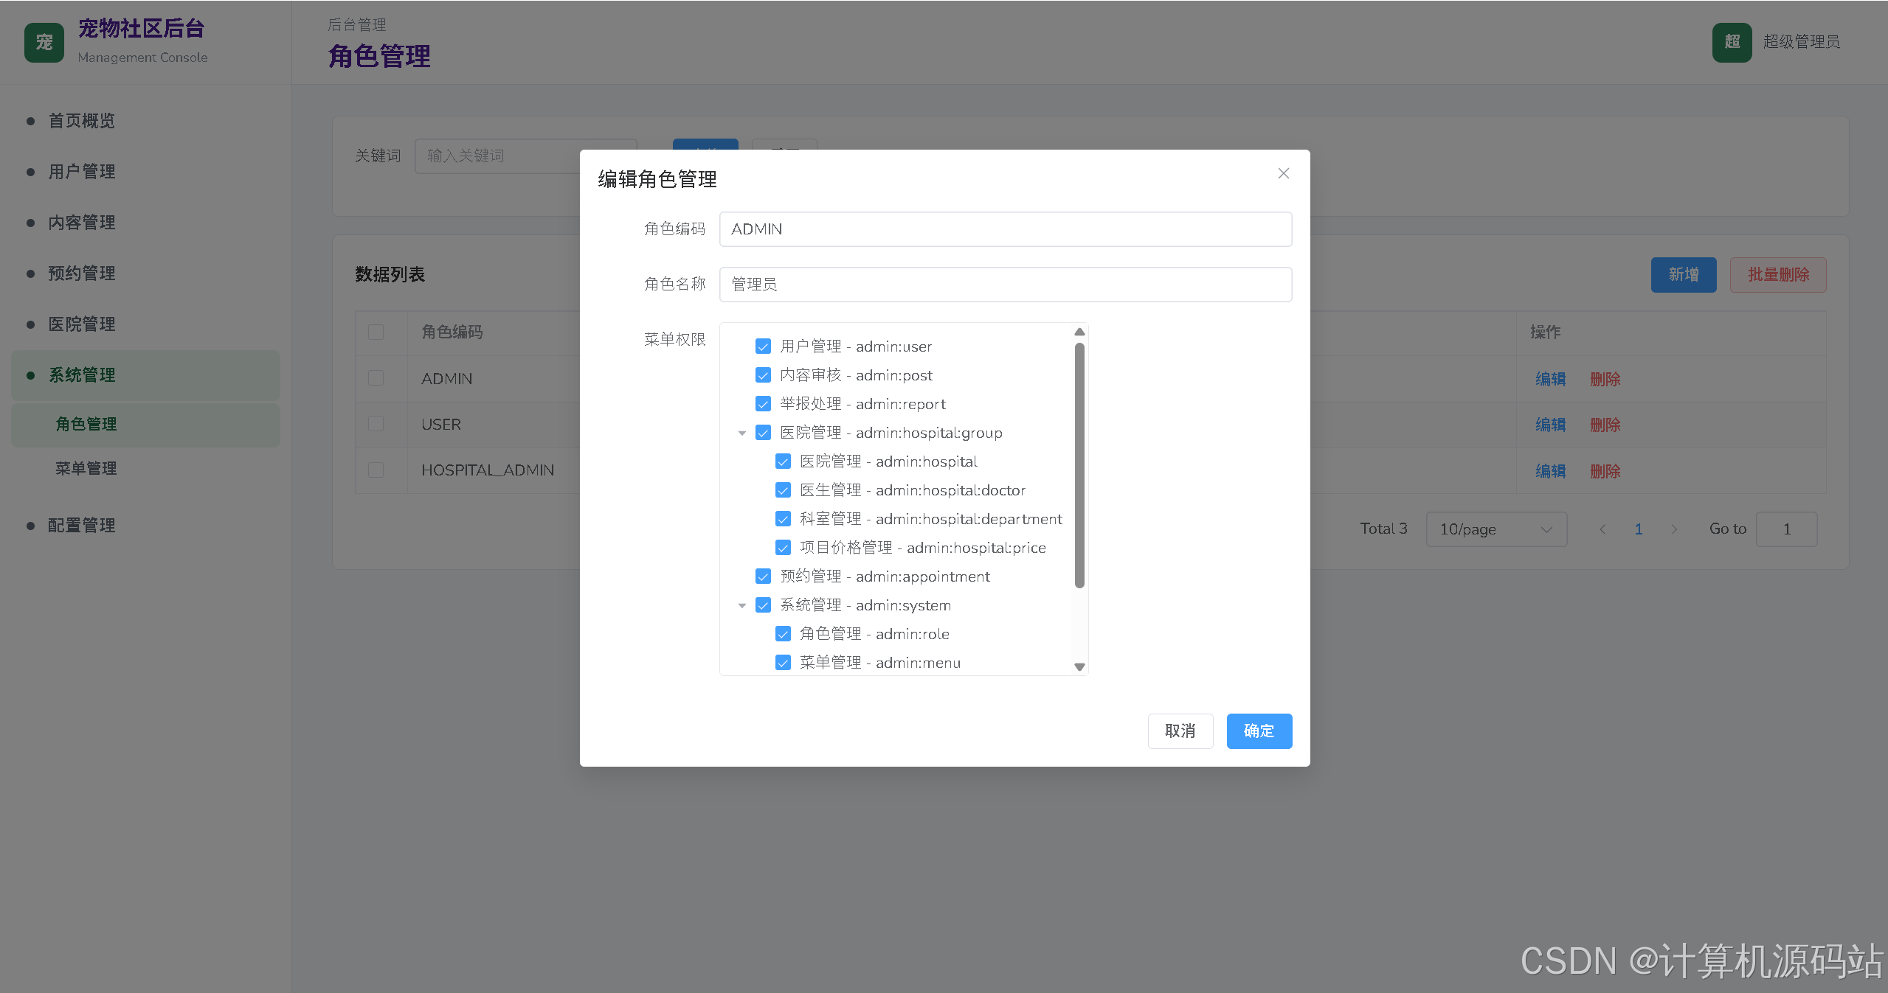The image size is (1888, 993).
Task: Select 角色管理 submenu item
Action: (x=145, y=425)
